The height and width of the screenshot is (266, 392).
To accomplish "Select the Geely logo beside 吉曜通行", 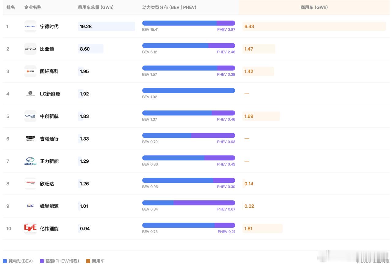I will [x=30, y=139].
